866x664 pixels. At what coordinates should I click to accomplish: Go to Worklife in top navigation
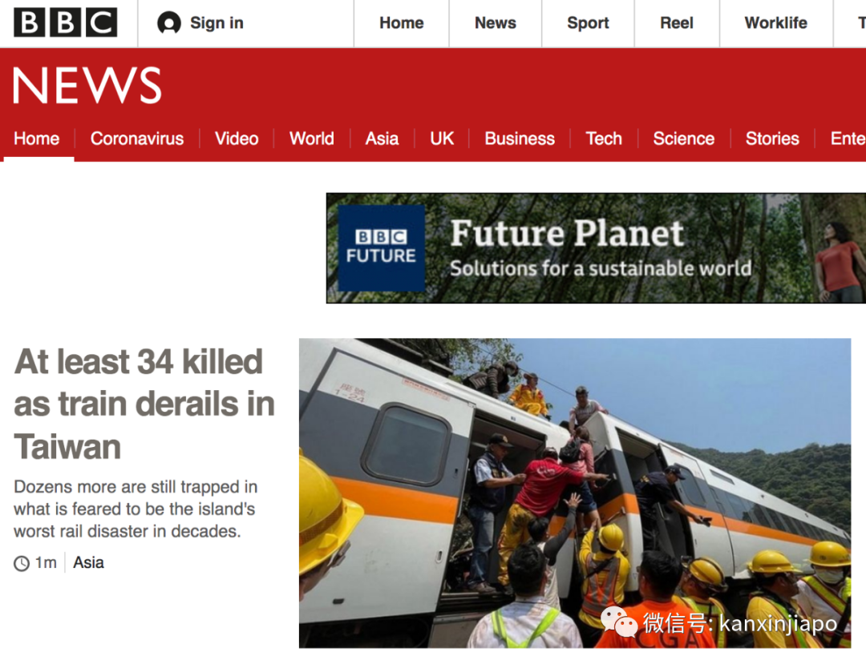[x=775, y=23]
